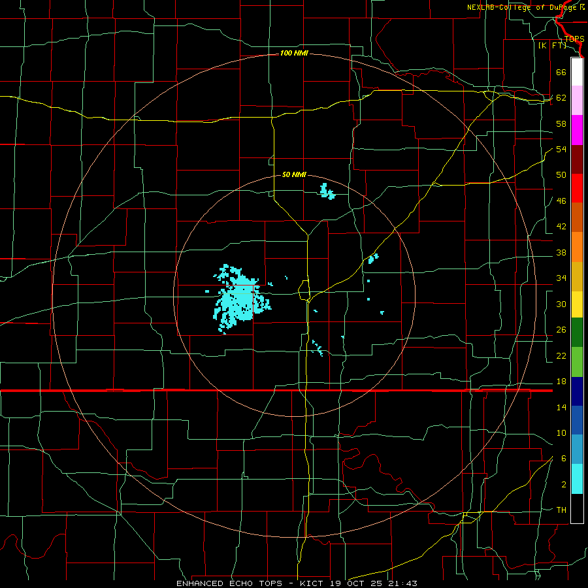
Task: Click the "TH" threshold legend label
Action: (561, 510)
